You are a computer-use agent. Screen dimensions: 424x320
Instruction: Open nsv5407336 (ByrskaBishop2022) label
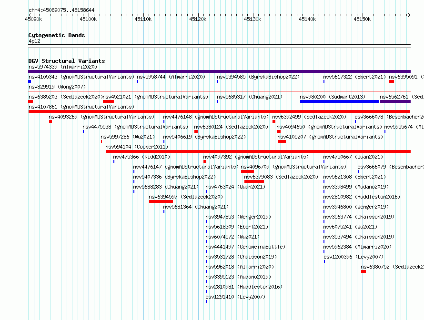174,177
